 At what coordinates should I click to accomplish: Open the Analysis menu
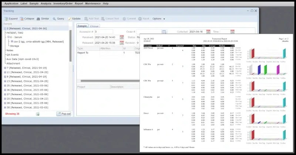click(46, 3)
